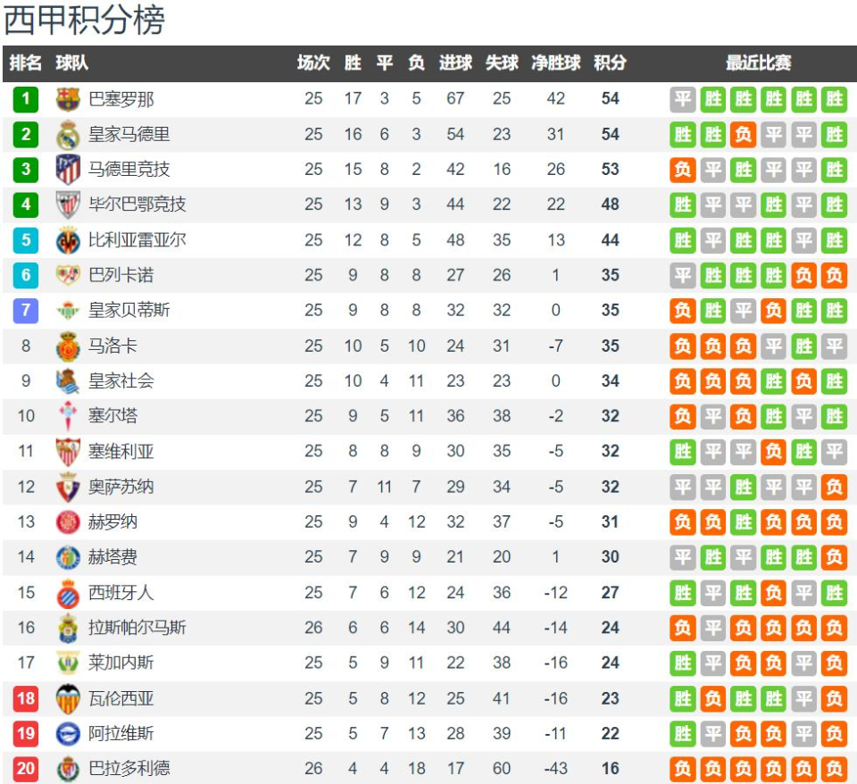Click the Real Madrid club crest icon
This screenshot has width=857, height=784.
(68, 135)
